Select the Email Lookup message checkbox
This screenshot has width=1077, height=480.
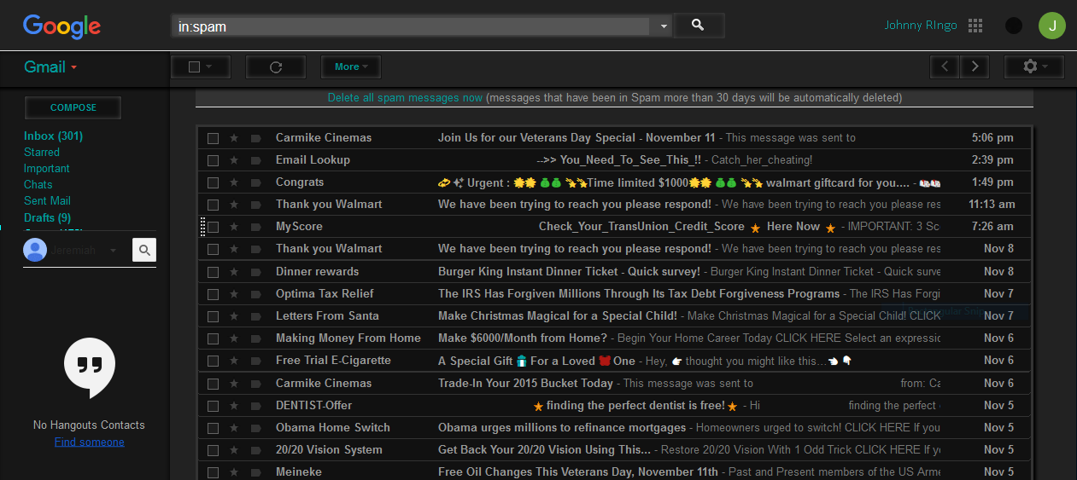[213, 159]
